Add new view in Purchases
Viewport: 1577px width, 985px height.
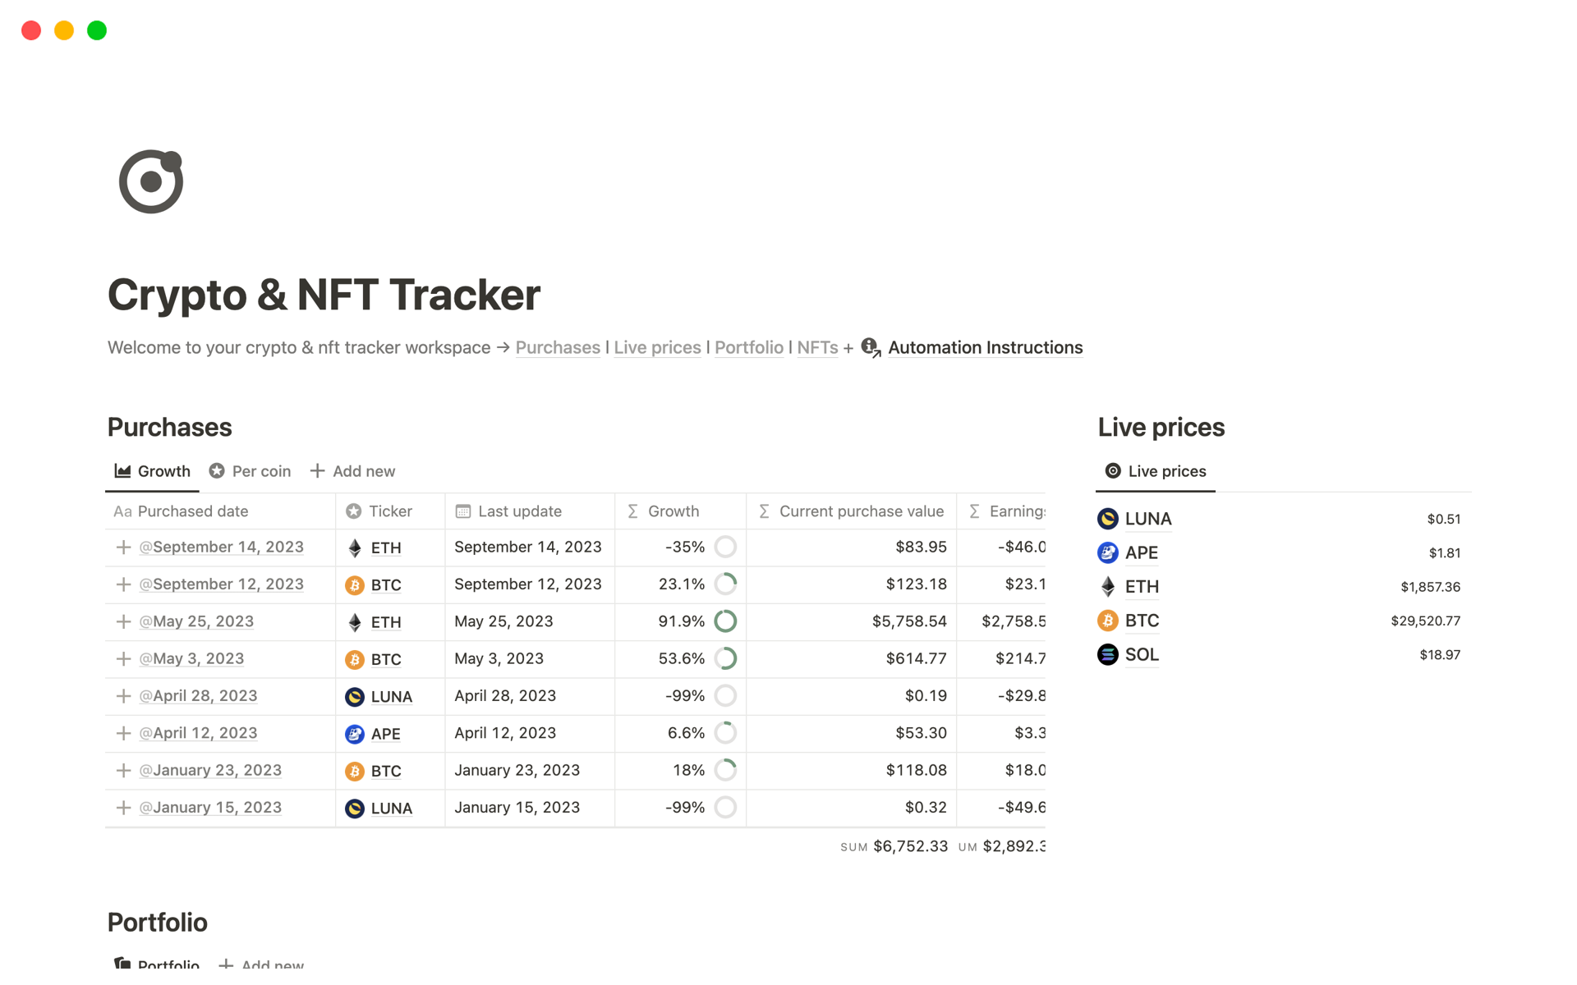(352, 471)
